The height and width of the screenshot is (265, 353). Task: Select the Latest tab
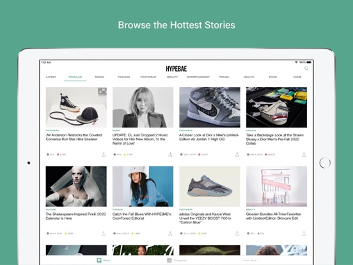(51, 77)
